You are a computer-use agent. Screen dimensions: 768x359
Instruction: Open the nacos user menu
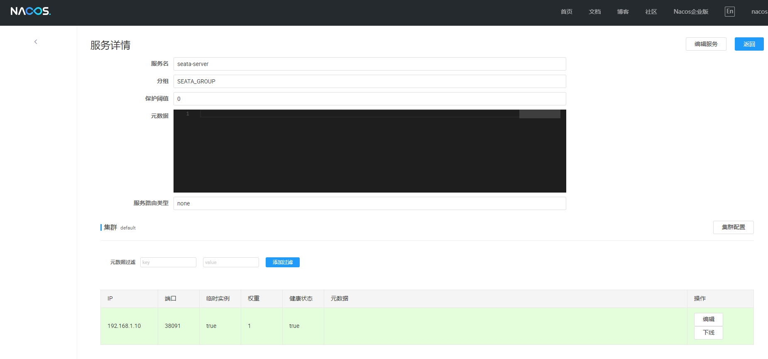759,12
